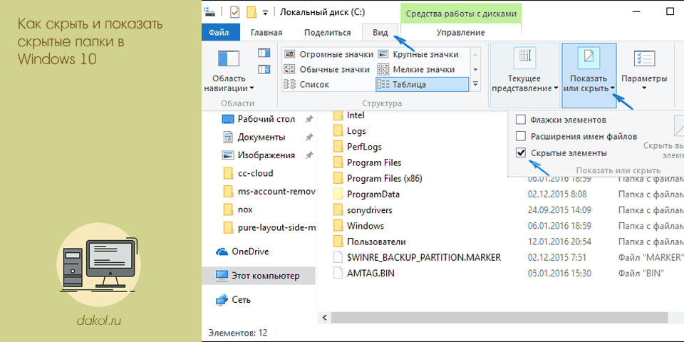This screenshot has width=684, height=342.
Task: Select the AMTAG.BIN file
Action: click(364, 274)
